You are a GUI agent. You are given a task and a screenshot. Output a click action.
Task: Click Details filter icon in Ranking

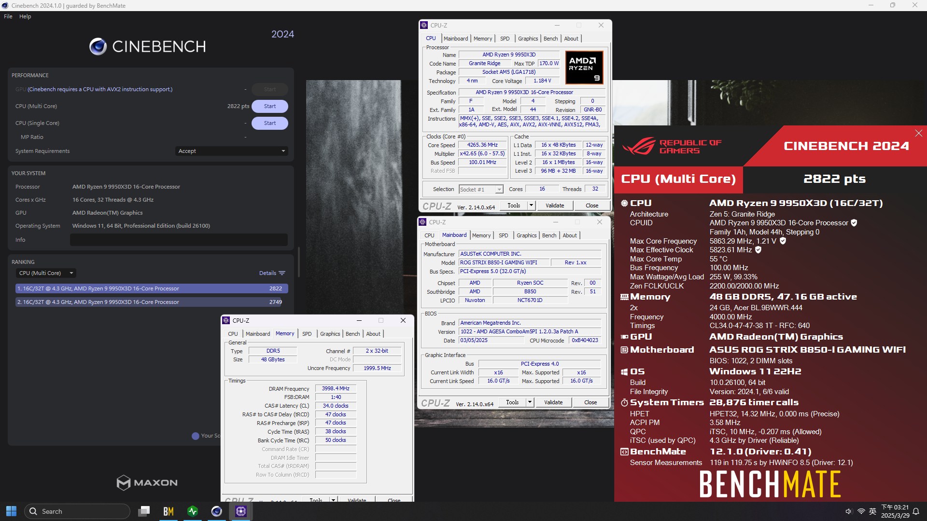[282, 273]
